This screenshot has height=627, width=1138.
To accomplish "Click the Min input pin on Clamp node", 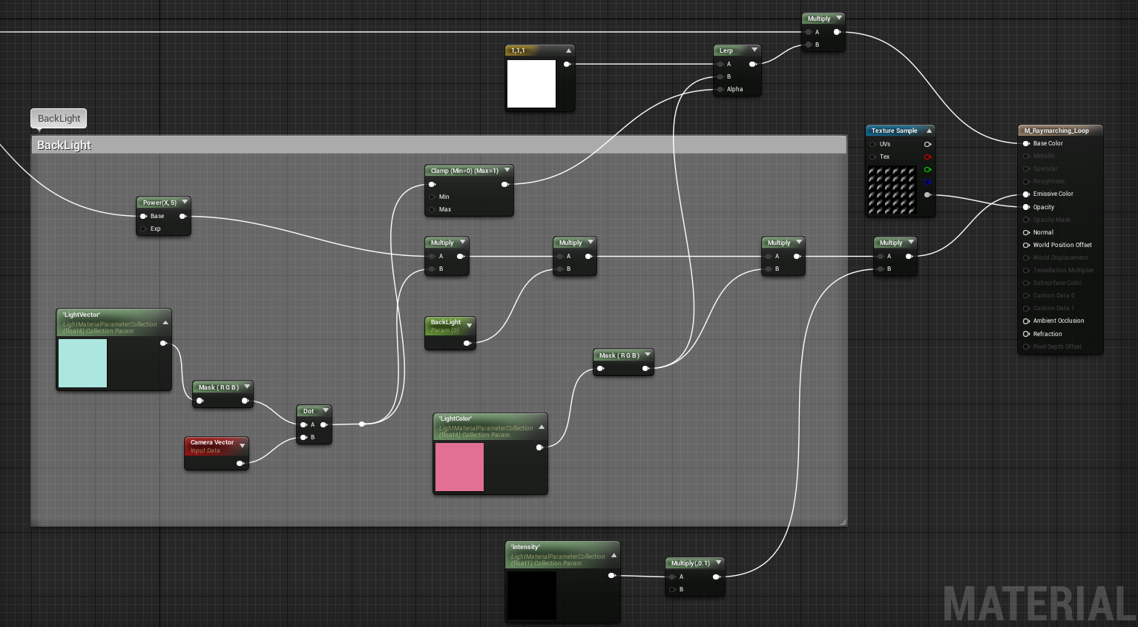I will (x=432, y=197).
